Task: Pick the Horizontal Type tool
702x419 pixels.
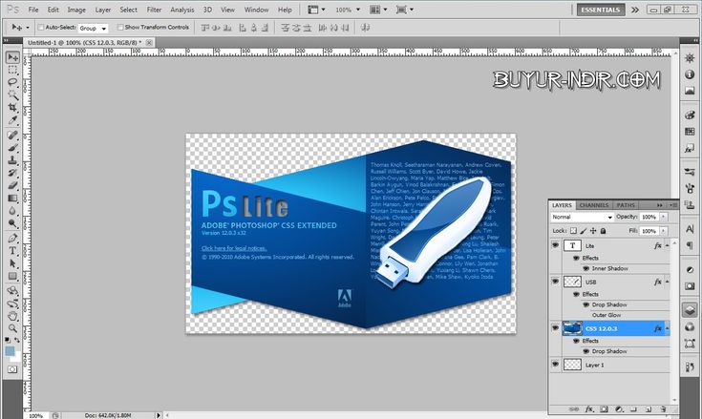Action: point(12,250)
